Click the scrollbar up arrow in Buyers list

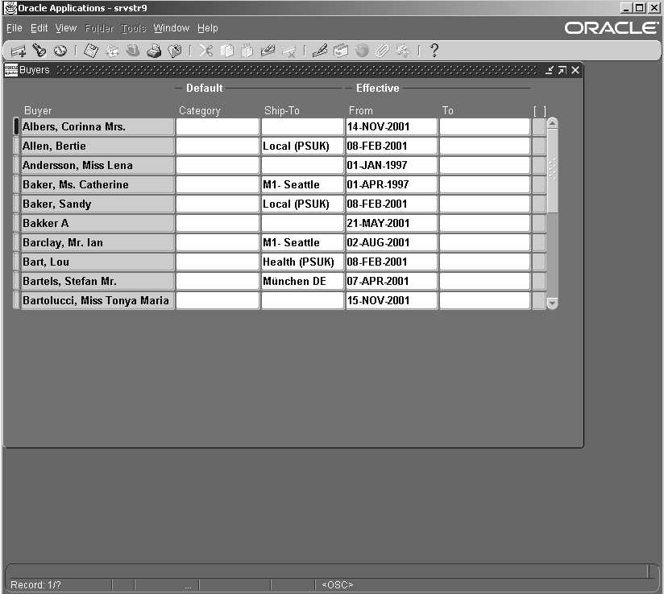[552, 123]
